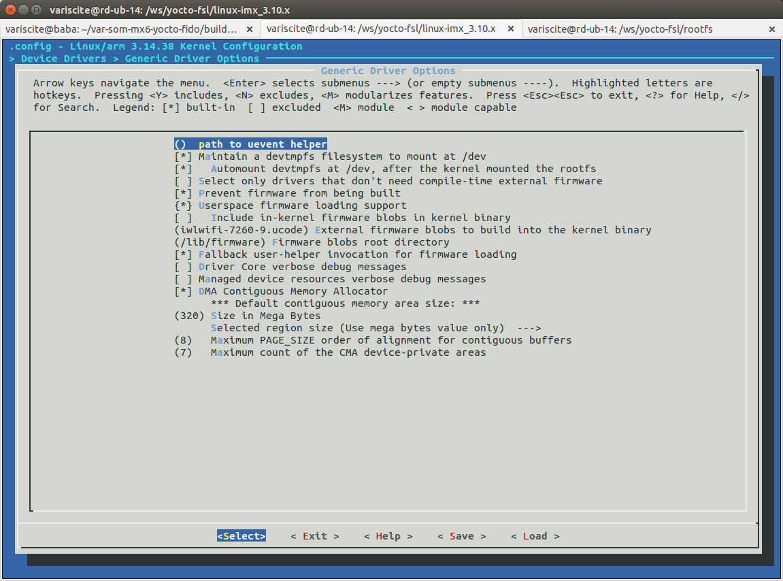Screen dimensions: 783x581
Task: Toggle DMA Contiguous Memory Allocator checkbox
Action: point(183,291)
